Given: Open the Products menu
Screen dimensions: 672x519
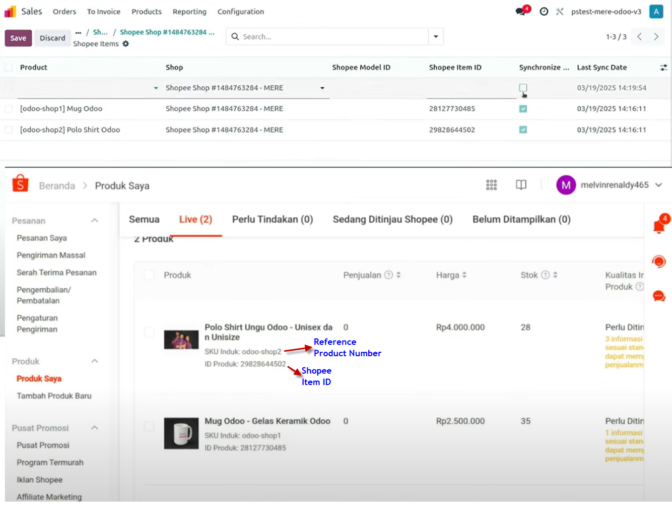Looking at the screenshot, I should (x=146, y=11).
